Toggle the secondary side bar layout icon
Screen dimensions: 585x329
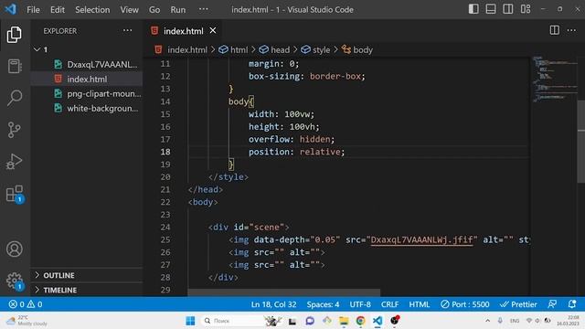[508, 9]
